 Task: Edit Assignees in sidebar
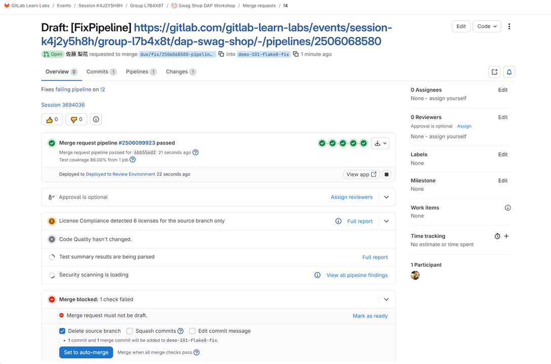[503, 90]
